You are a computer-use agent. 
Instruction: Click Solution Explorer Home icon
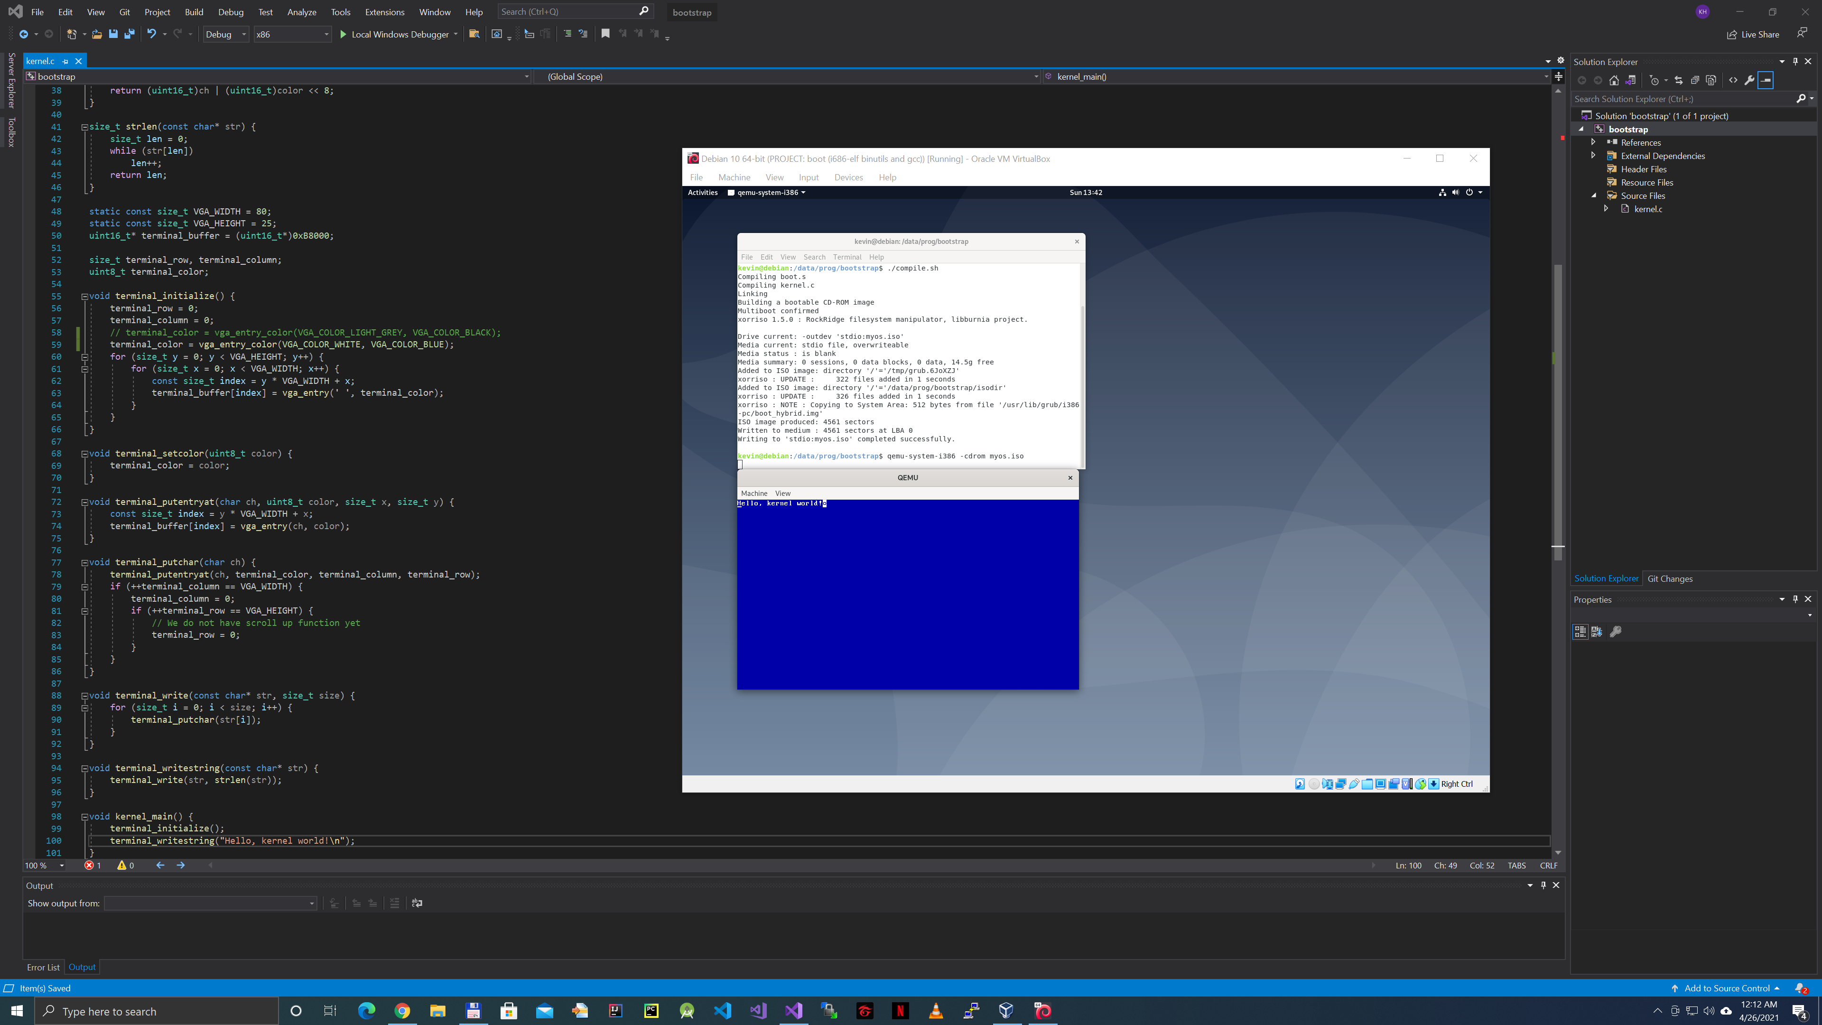[x=1614, y=80]
